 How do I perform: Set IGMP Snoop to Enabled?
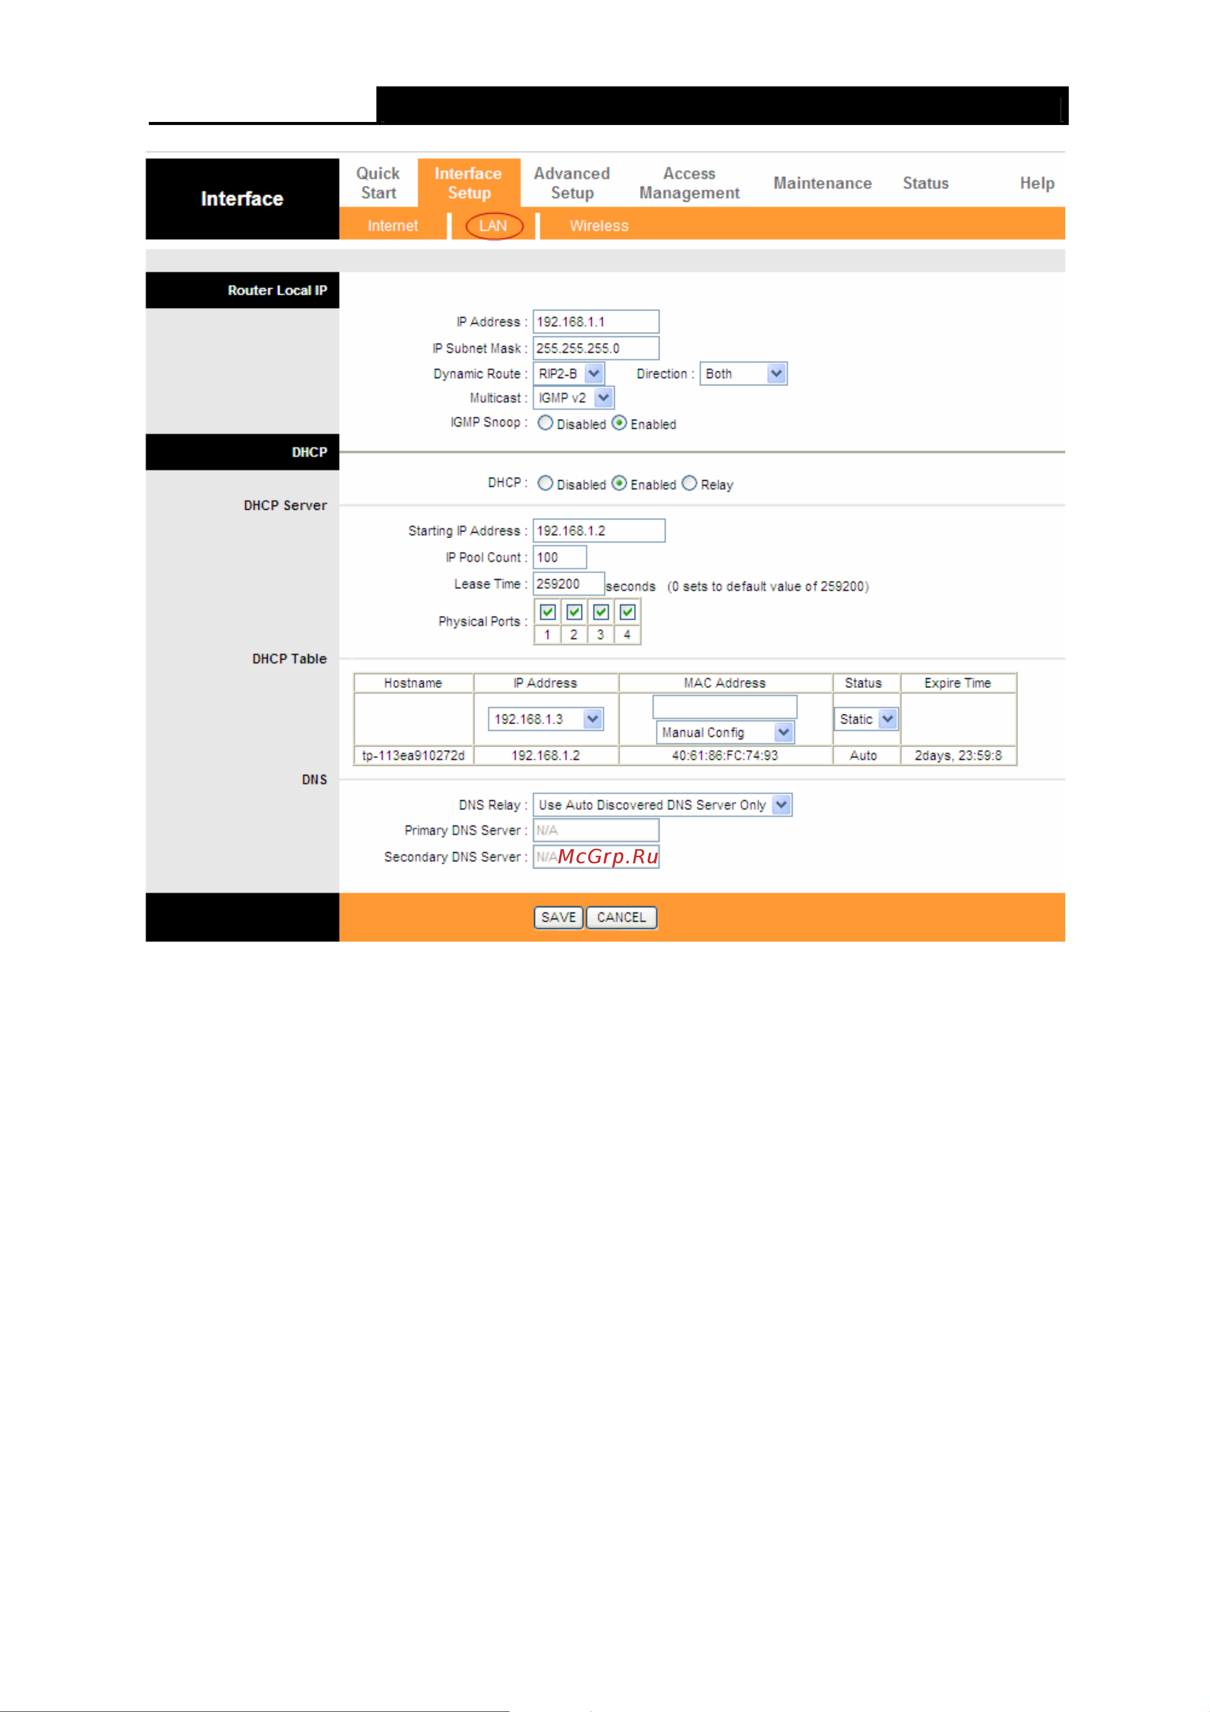coord(619,423)
